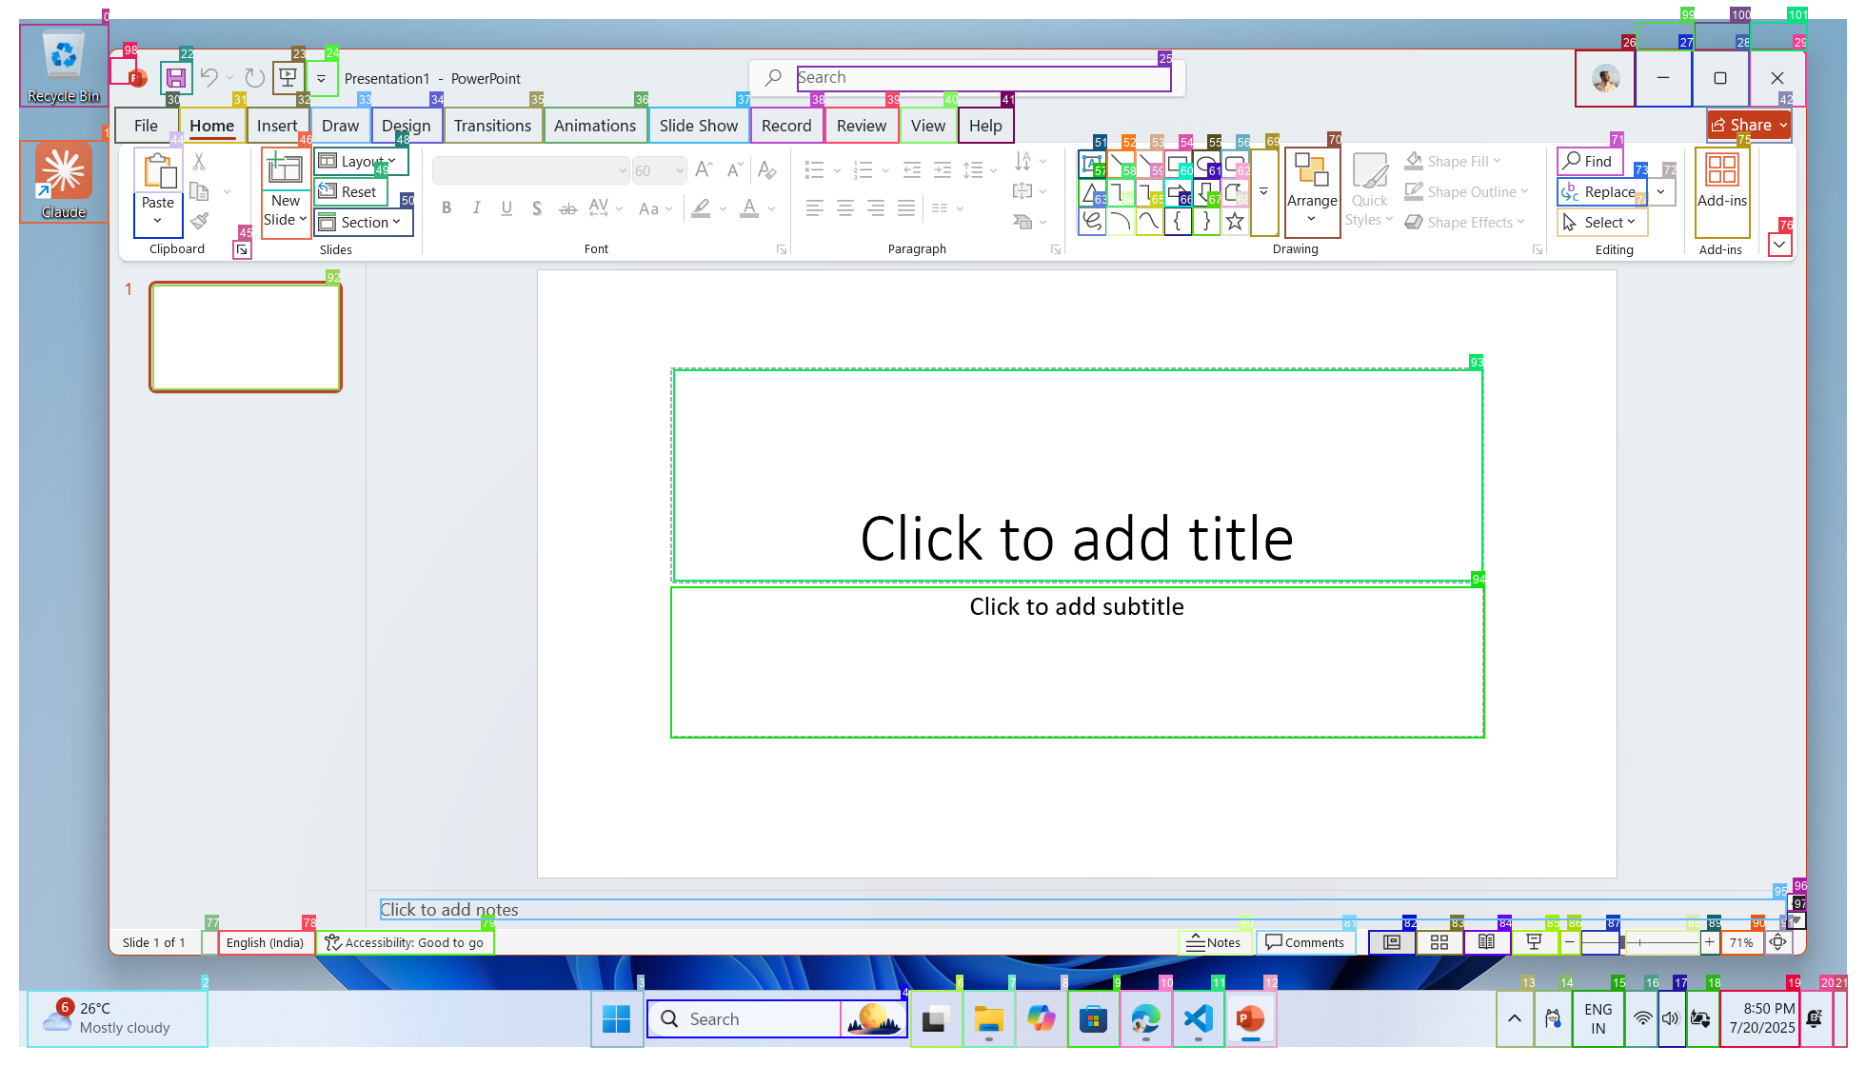Image resolution: width=1866 pixels, height=1066 pixels.
Task: Open the Transitions ribbon tab
Action: [x=492, y=126]
